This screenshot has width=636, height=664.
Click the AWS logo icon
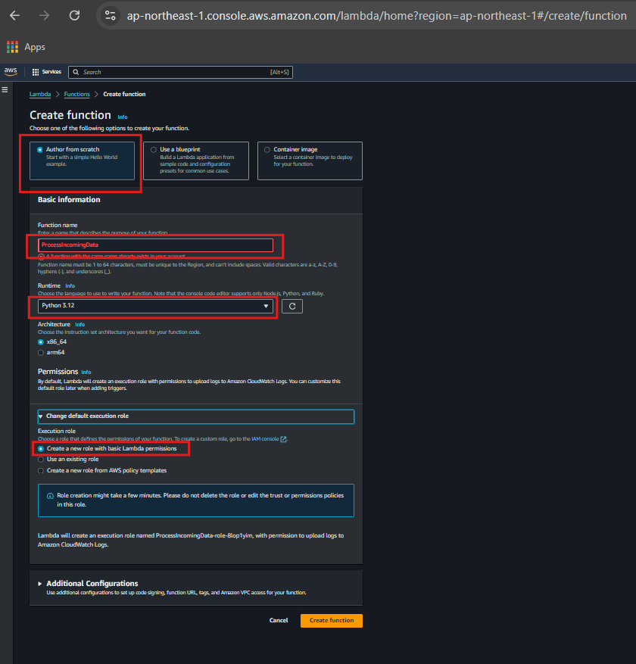click(11, 71)
